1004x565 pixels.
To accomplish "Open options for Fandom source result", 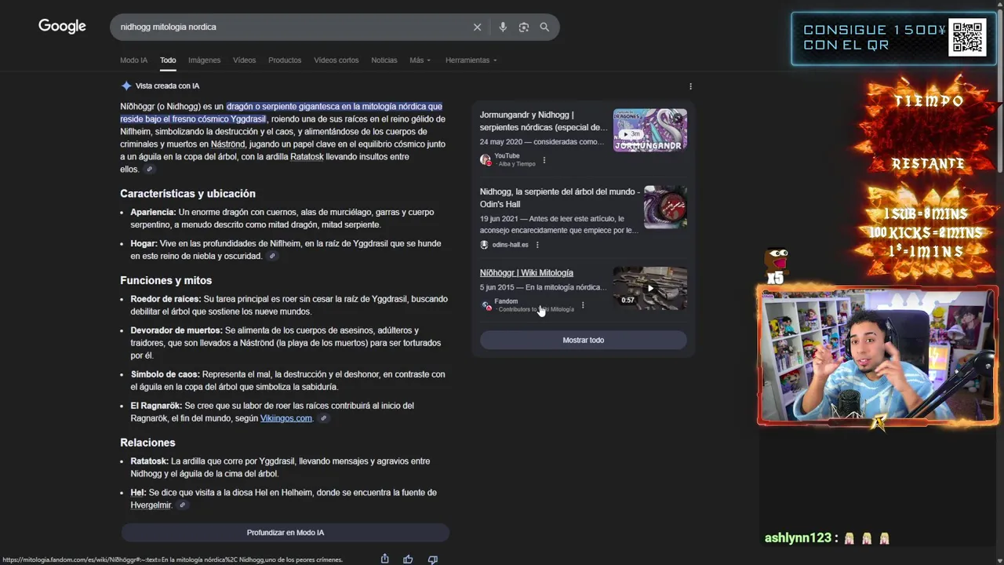I will tap(583, 305).
